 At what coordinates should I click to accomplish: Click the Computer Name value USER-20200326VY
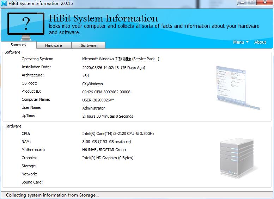pyautogui.click(x=98, y=100)
